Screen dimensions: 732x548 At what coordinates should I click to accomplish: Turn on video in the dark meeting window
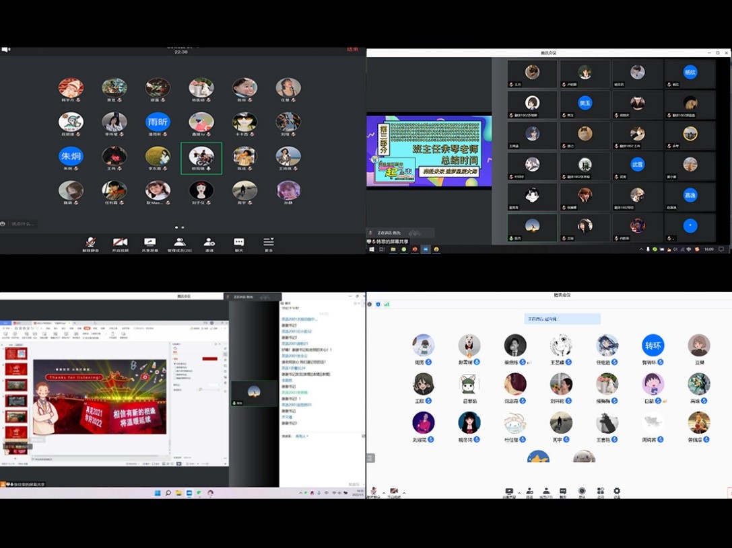pyautogui.click(x=120, y=243)
